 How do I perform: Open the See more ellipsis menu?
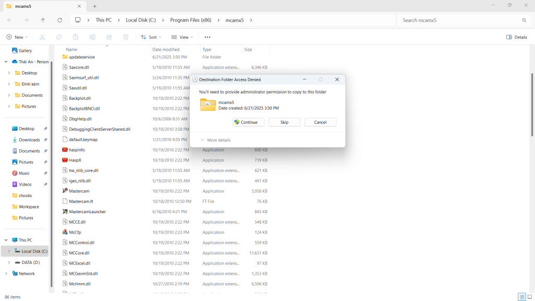click(207, 37)
